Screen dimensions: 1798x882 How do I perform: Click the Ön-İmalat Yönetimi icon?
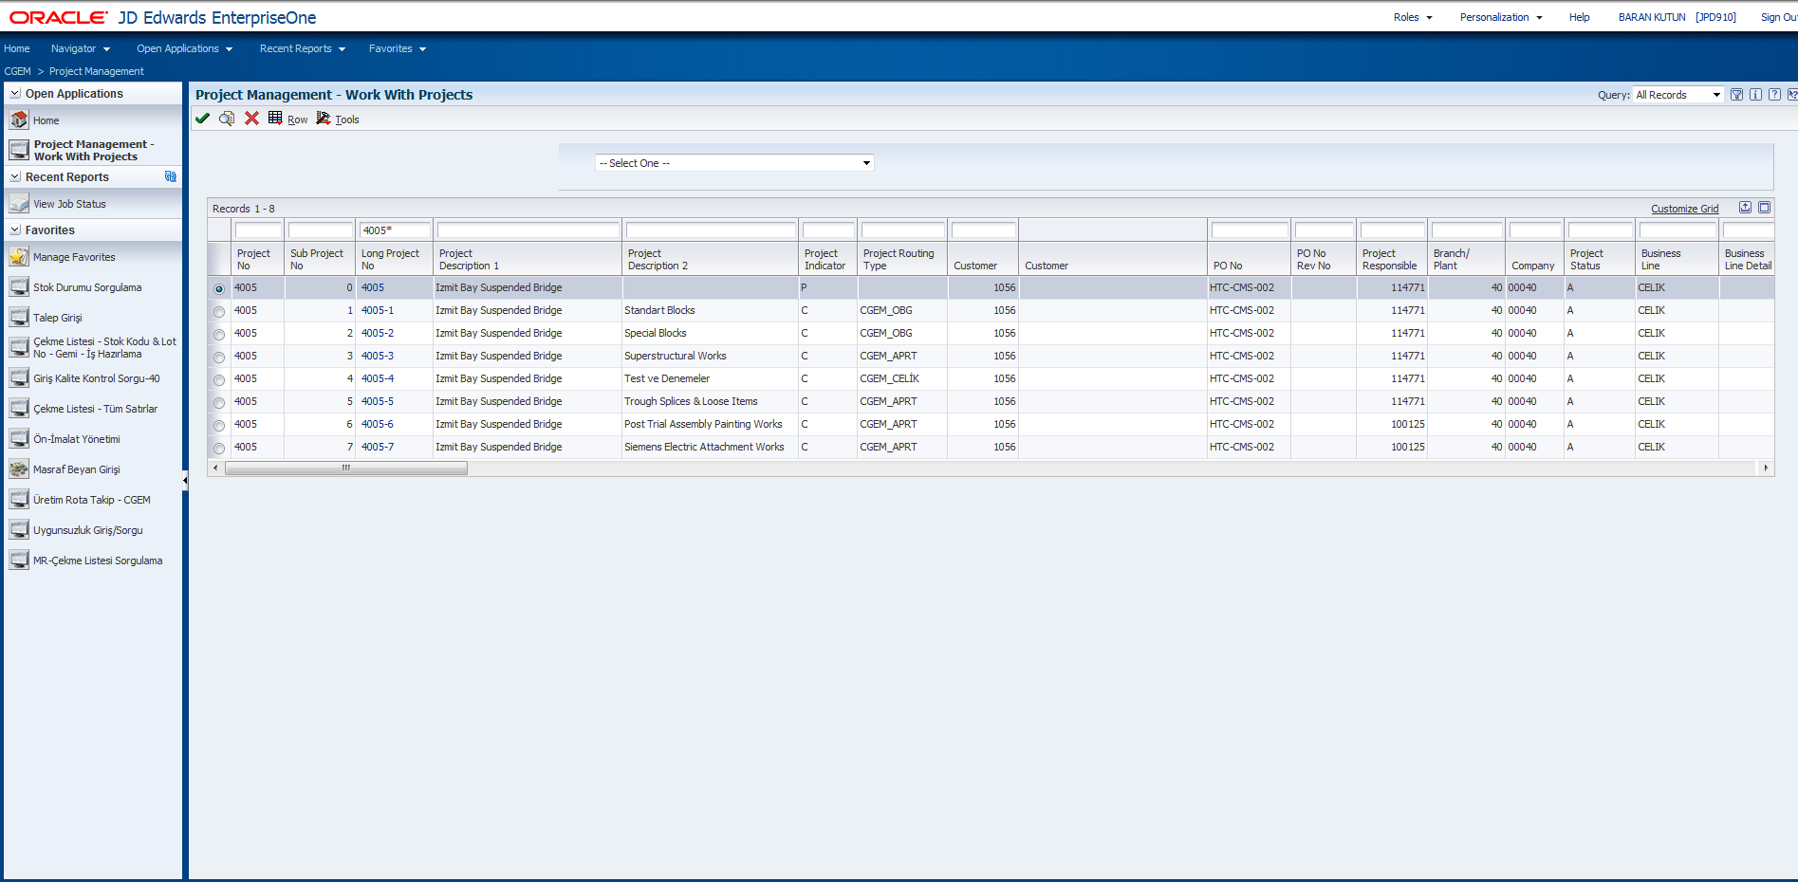click(19, 438)
